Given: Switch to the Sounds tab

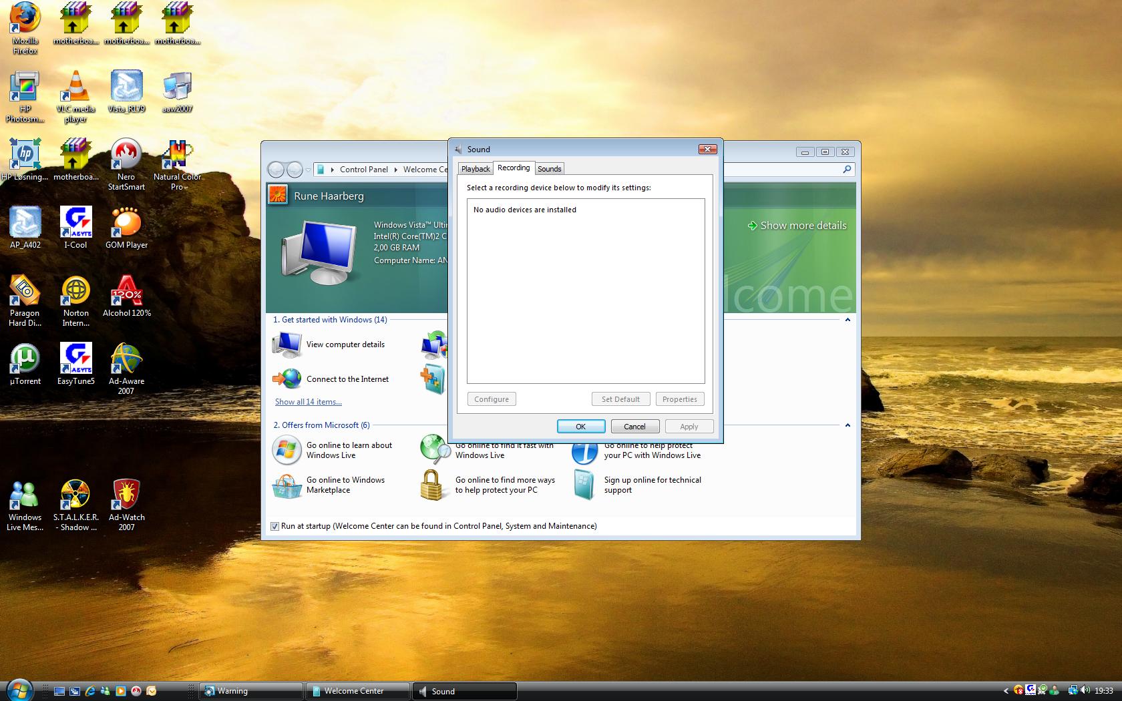Looking at the screenshot, I should click(x=549, y=169).
